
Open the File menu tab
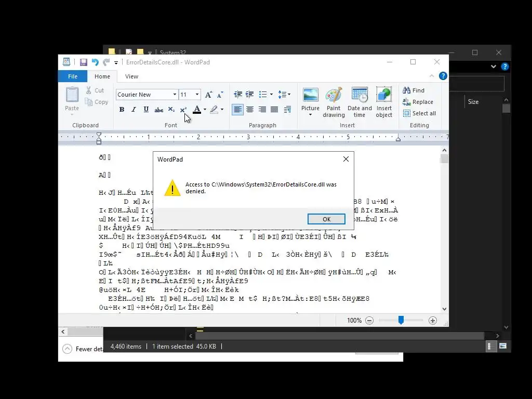(73, 76)
